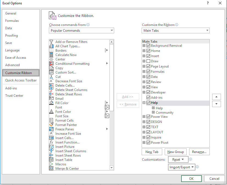This screenshot has height=185, width=227.
Task: Click the scissors Cut icon
Action: 51,77
